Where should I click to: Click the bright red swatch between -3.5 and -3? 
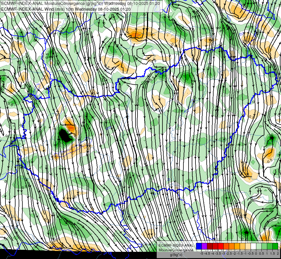tap(221, 246)
